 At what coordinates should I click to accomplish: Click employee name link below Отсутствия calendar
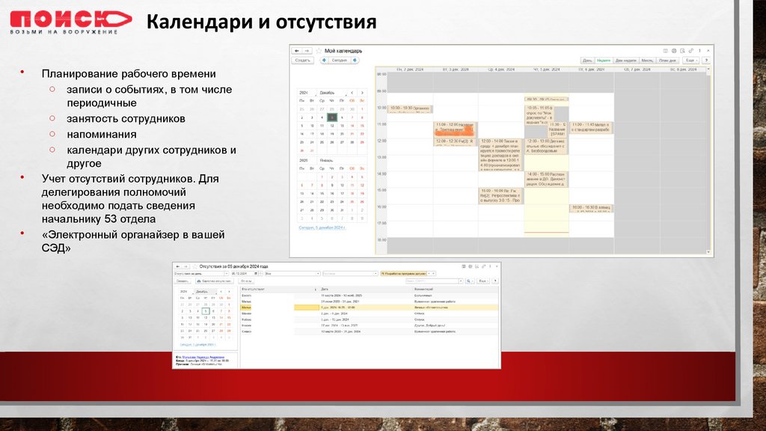click(203, 357)
